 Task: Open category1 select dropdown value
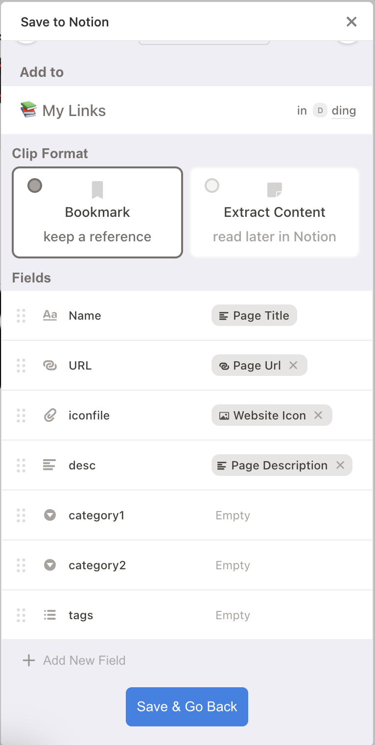point(233,515)
